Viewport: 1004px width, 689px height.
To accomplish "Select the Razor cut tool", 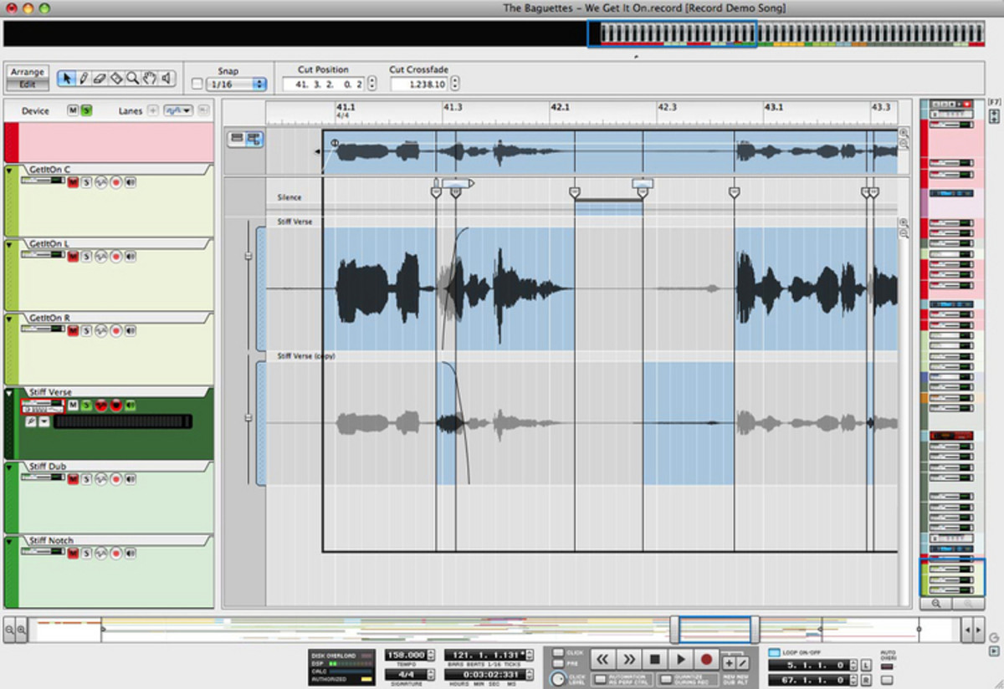I will [116, 79].
